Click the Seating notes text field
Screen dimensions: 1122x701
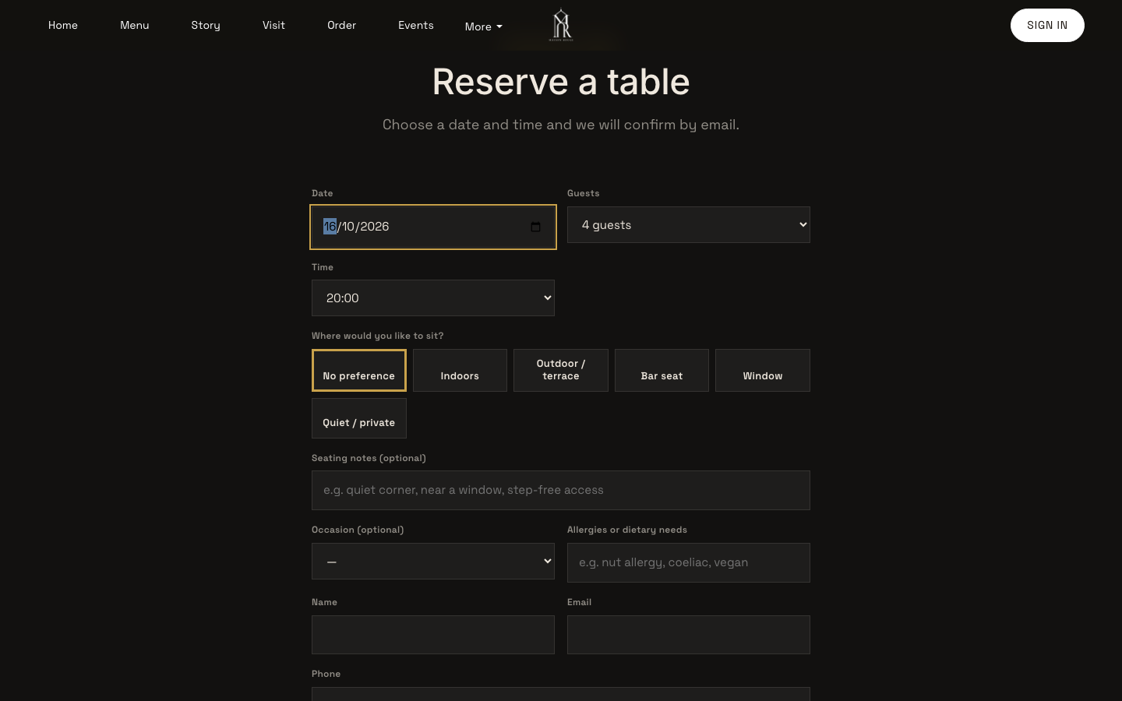point(561,490)
